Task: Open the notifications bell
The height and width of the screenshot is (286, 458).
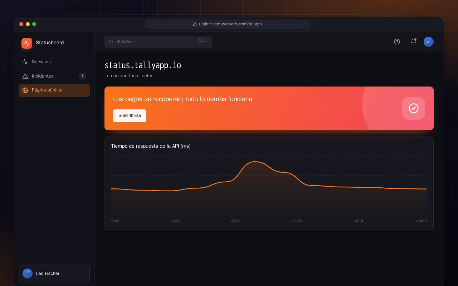Action: point(413,41)
